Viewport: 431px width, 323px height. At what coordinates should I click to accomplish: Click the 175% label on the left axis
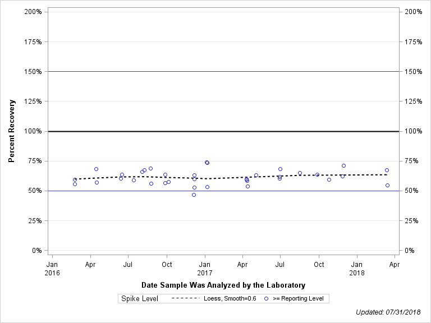(x=33, y=41)
